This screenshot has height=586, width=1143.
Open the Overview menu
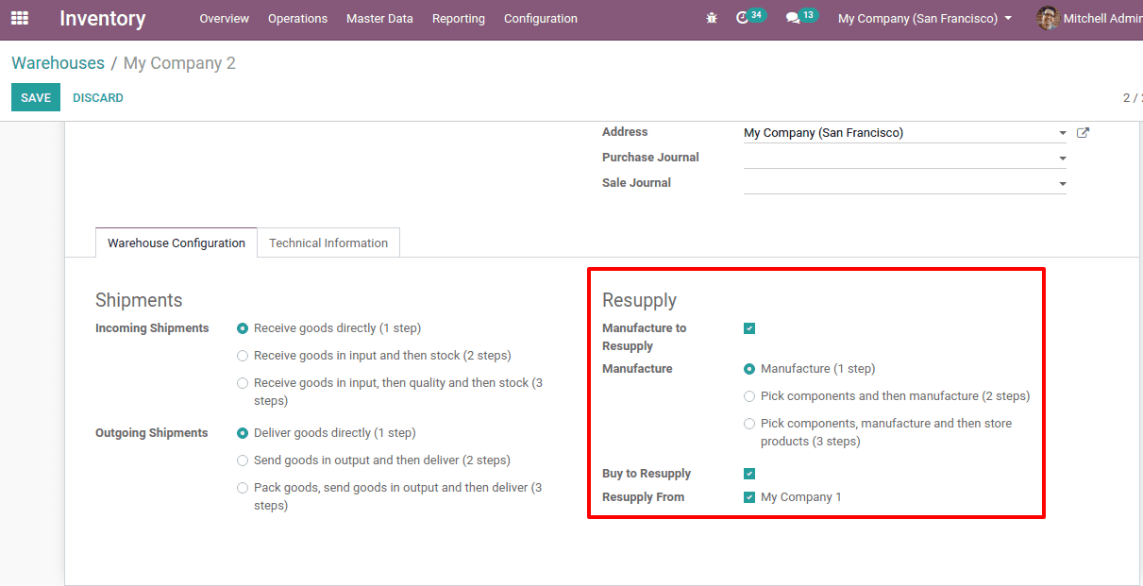225,18
